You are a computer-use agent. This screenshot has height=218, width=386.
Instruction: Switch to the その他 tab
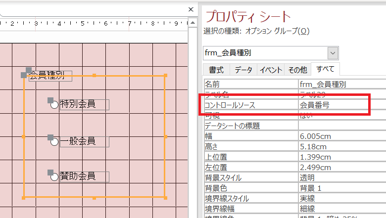point(297,70)
